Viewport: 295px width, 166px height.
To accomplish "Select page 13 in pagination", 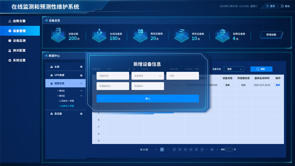I will click(212, 150).
